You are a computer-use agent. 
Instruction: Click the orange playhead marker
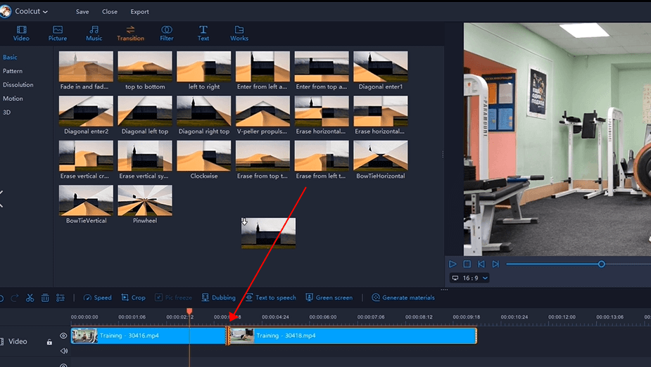click(x=189, y=311)
